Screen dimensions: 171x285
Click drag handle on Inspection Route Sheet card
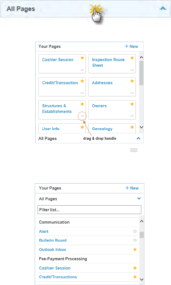[x=132, y=70]
